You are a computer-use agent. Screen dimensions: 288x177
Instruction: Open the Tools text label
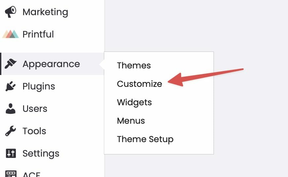[x=34, y=131]
